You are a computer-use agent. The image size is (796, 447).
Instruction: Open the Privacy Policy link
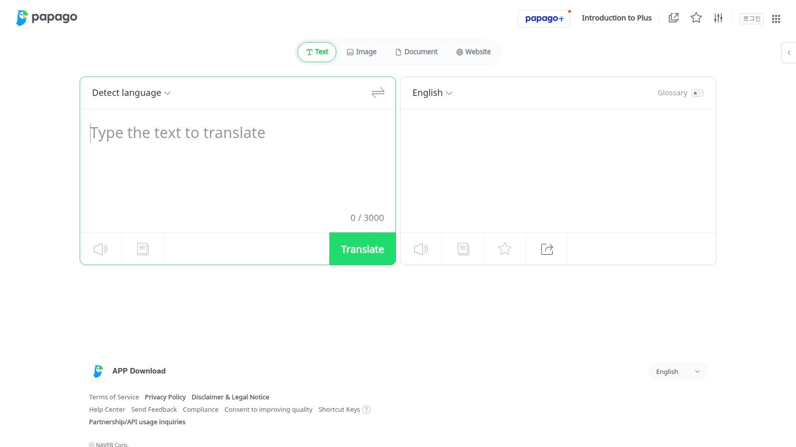point(165,397)
